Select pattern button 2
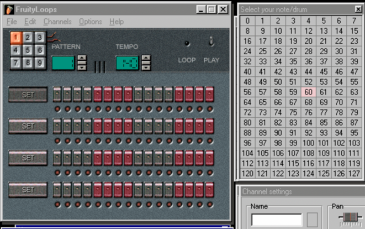This screenshot has height=229, width=365. [28, 38]
